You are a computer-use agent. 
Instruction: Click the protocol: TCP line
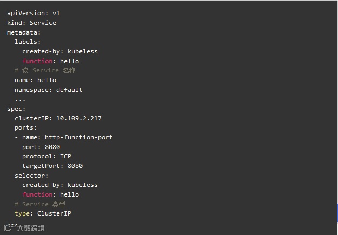47,156
